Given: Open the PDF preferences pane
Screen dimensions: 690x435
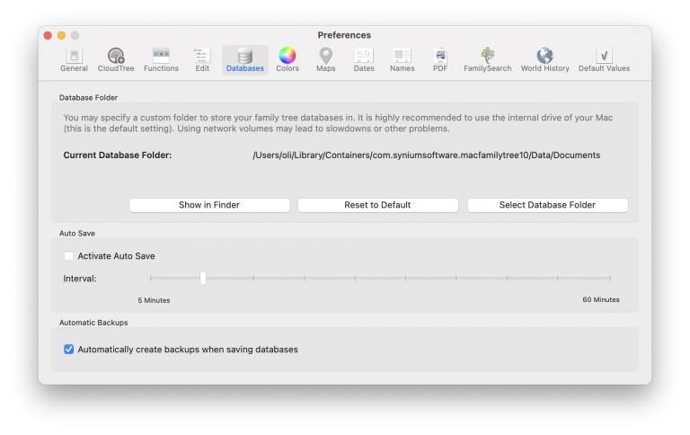Looking at the screenshot, I should (x=440, y=60).
